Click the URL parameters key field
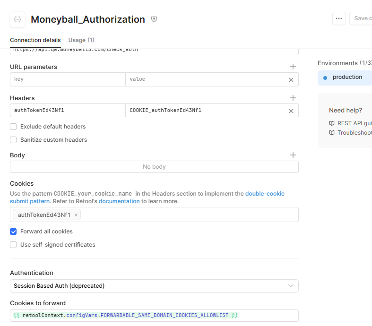372x326 pixels. coord(68,79)
